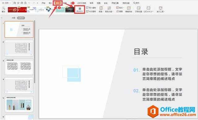
Task: Open the 背景 dropdown
Action: click(x=101, y=10)
